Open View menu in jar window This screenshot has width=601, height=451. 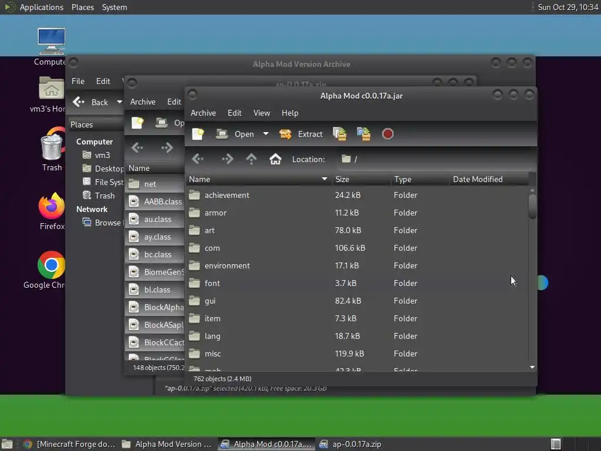262,113
